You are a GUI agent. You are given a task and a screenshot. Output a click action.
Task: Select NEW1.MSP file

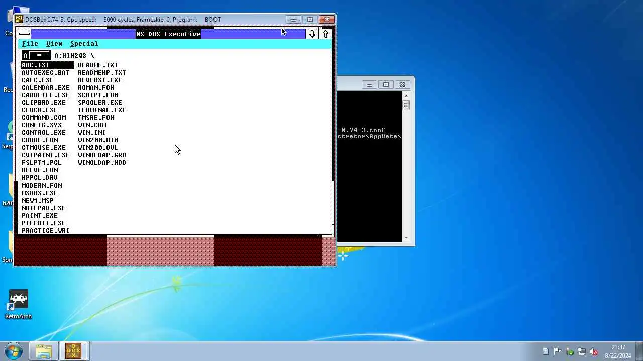[x=38, y=201]
